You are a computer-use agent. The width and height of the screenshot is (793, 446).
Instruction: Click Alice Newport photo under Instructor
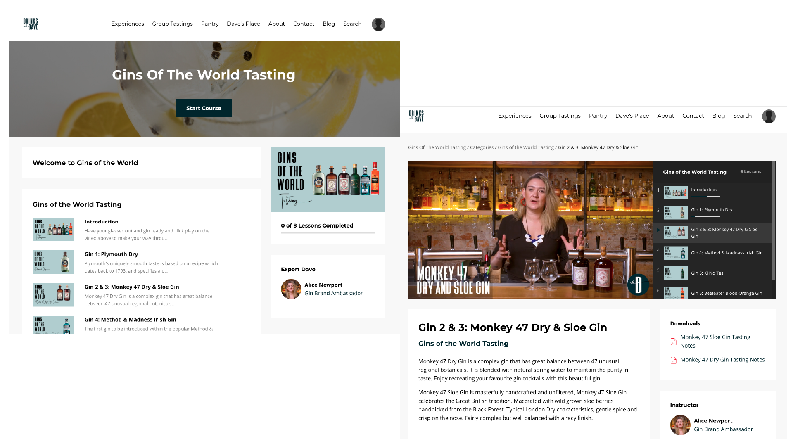pos(680,425)
